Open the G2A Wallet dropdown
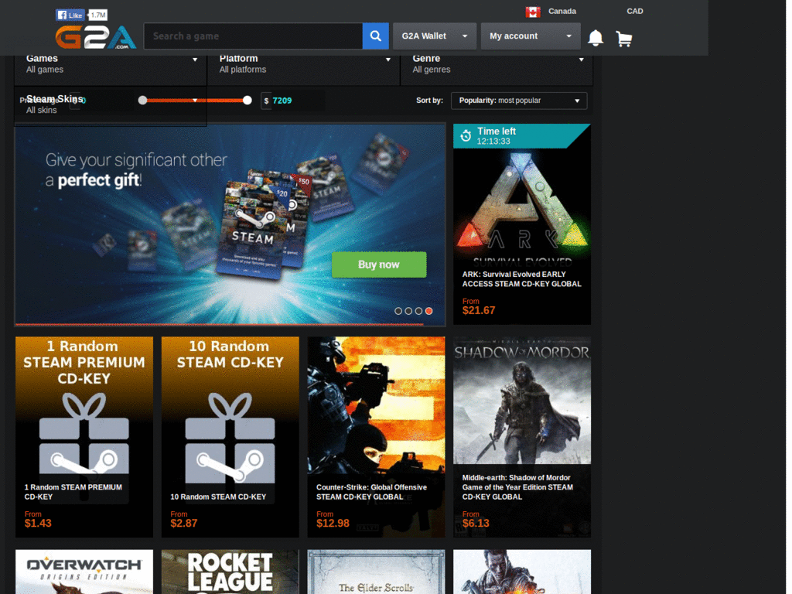 click(x=435, y=36)
